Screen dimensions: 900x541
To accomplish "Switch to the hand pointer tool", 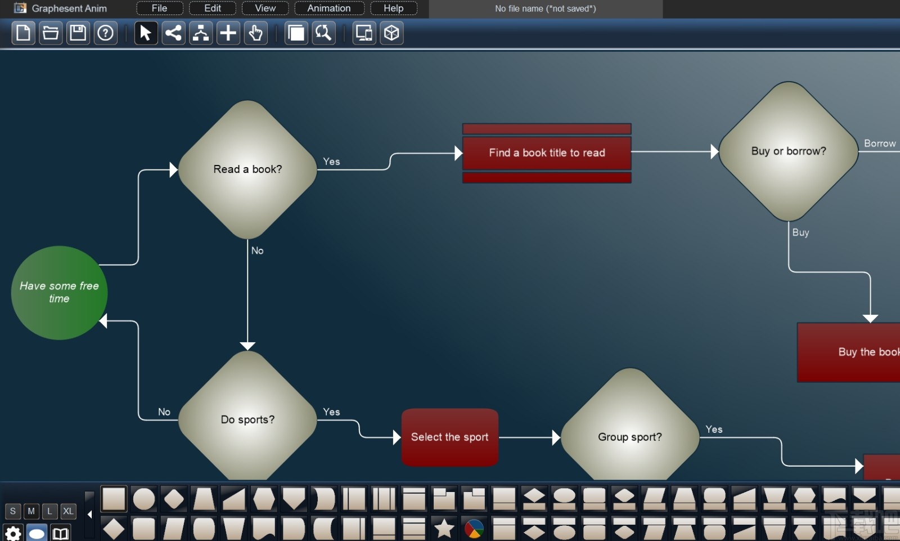I will click(255, 33).
